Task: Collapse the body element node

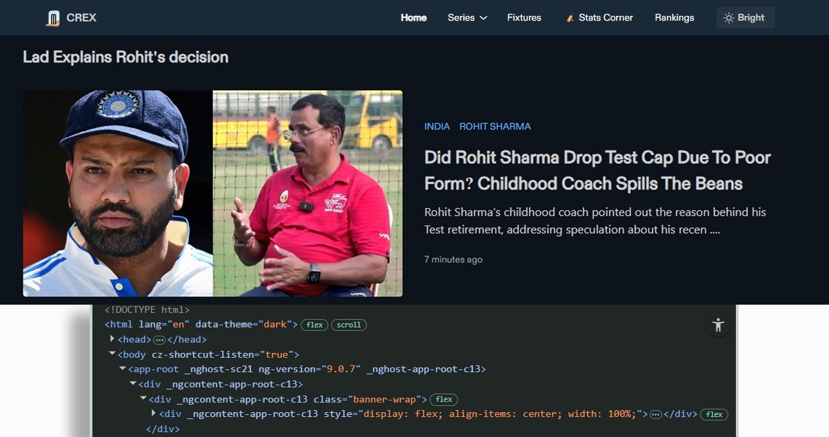Action: pos(112,354)
